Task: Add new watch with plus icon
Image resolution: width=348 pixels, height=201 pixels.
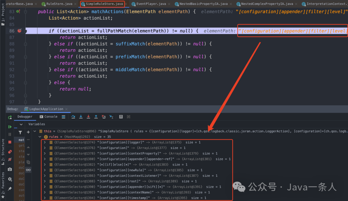Action: [28, 132]
